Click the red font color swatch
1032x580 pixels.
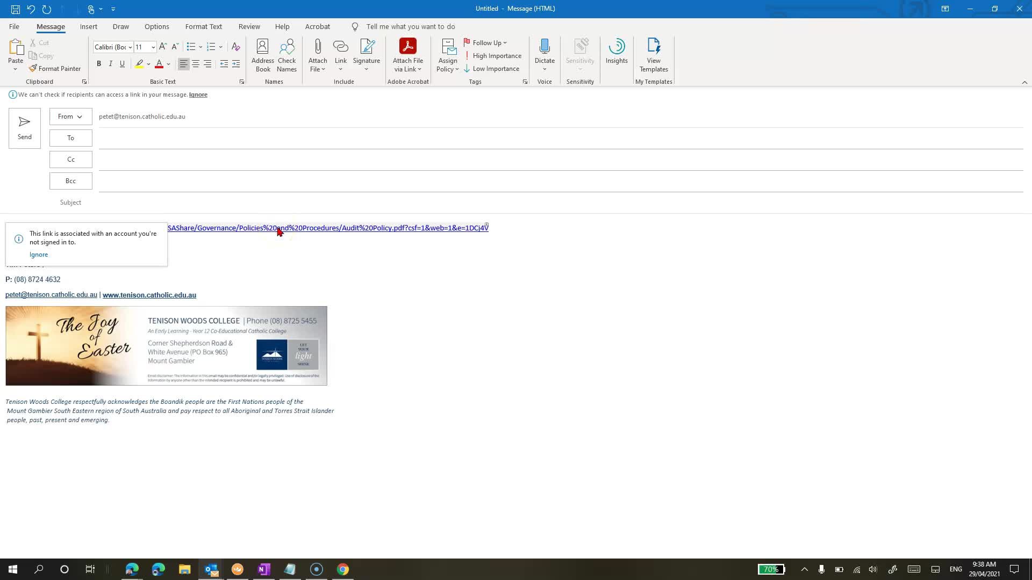coord(159,64)
